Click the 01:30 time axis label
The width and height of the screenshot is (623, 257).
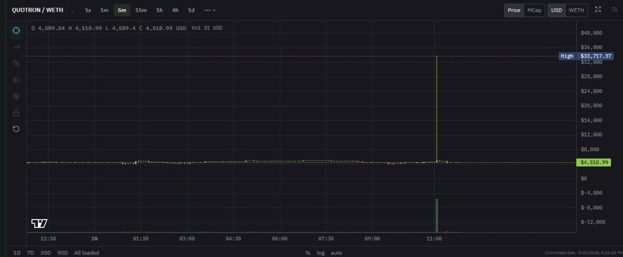click(x=141, y=239)
